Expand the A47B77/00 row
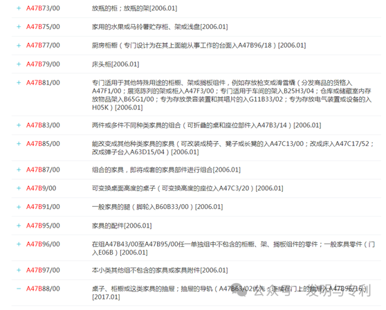The height and width of the screenshot is (310, 386). coord(19,45)
